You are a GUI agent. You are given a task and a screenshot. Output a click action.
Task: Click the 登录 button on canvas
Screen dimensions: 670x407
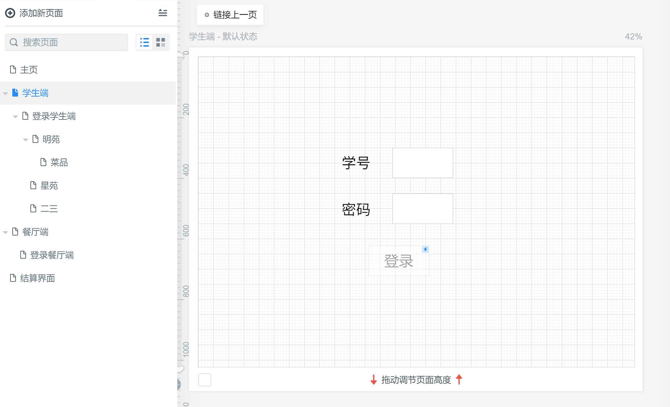click(x=399, y=261)
